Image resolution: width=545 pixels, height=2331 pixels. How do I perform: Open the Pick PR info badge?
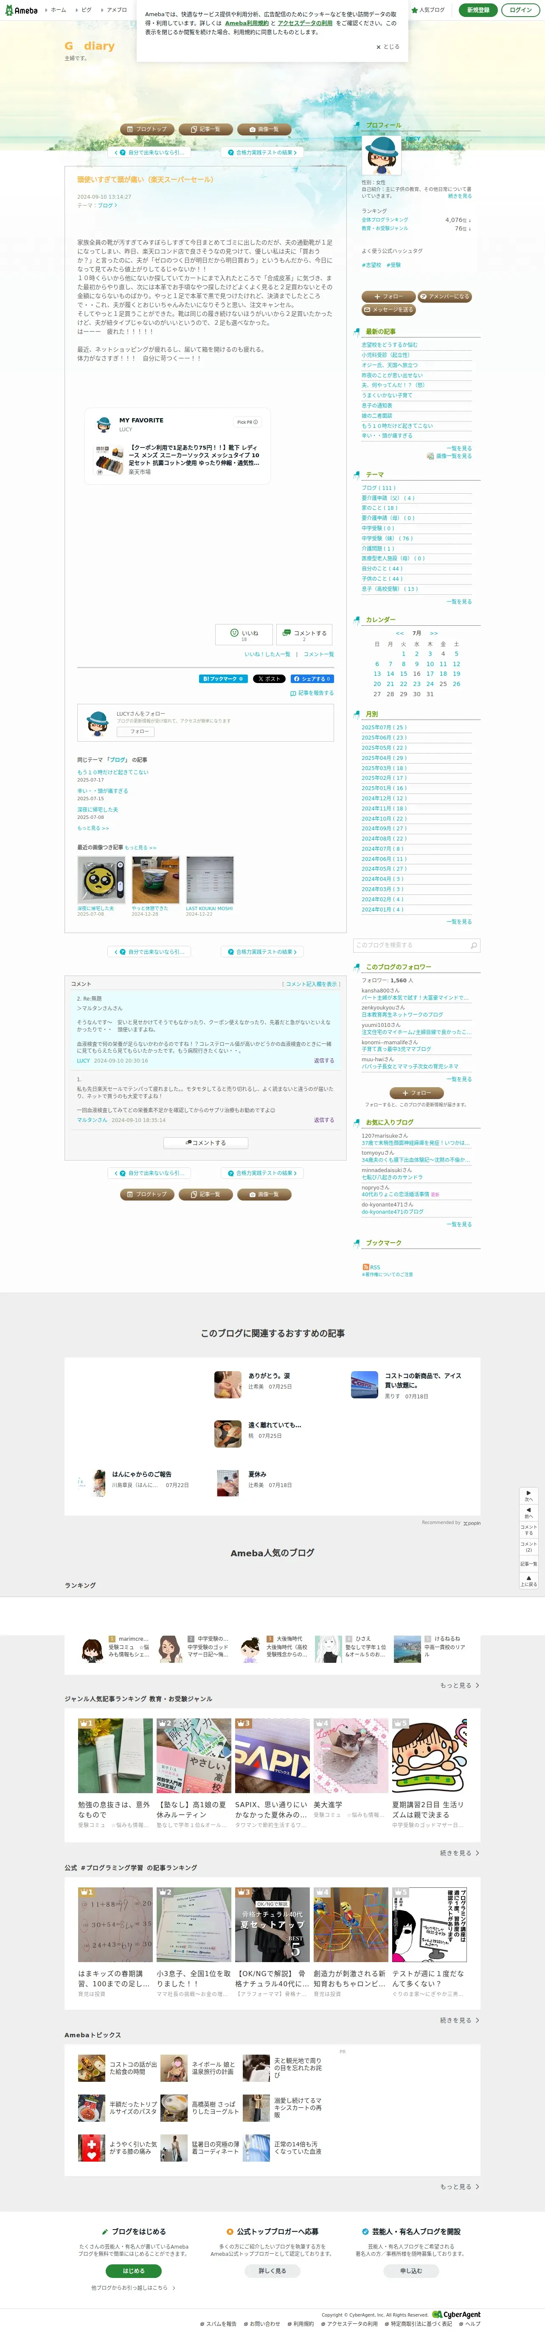coord(247,422)
